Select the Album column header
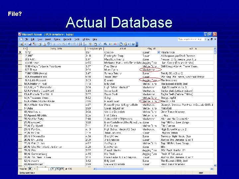The height and width of the screenshot is (179, 239). coord(187,49)
